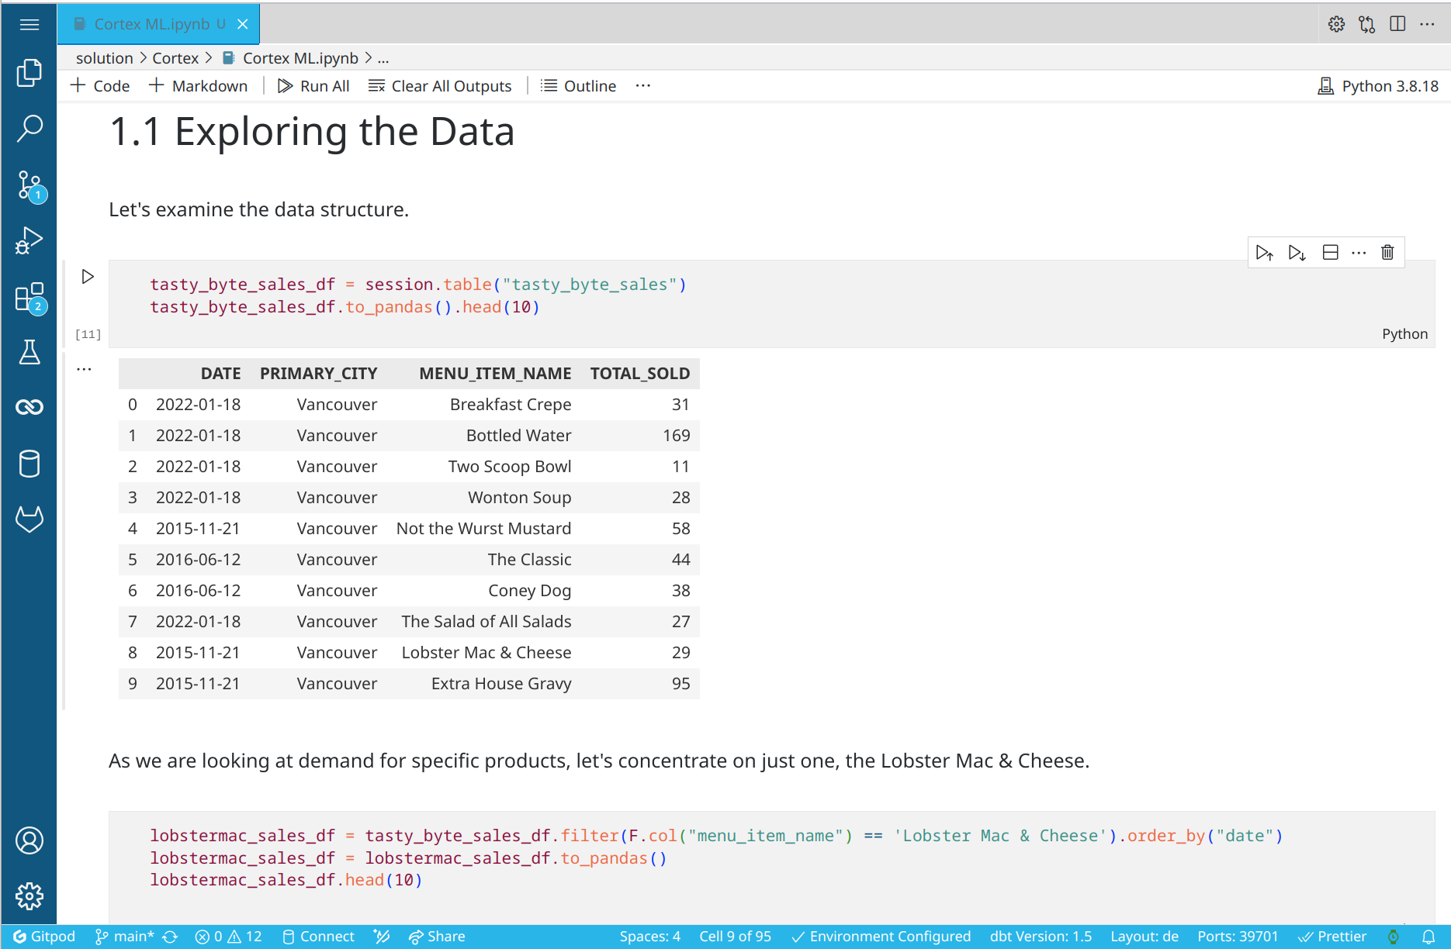Image resolution: width=1451 pixels, height=949 pixels.
Task: Open the Testing flask icon panel
Action: (29, 353)
